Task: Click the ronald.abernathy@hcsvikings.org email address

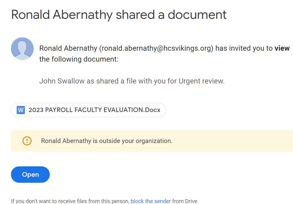Action: pyautogui.click(x=156, y=48)
